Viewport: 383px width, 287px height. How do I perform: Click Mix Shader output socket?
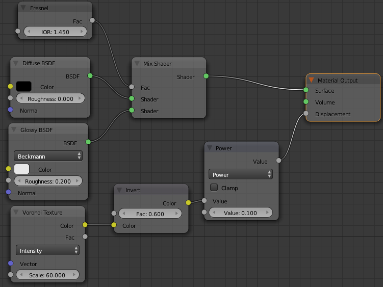pos(206,76)
